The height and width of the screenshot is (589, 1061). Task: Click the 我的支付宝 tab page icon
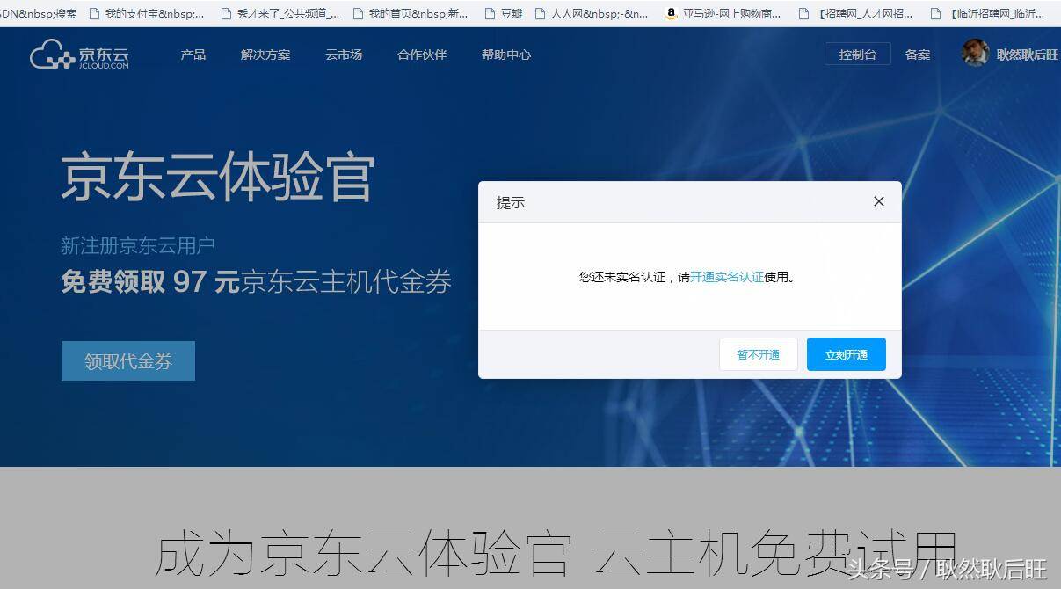click(95, 13)
